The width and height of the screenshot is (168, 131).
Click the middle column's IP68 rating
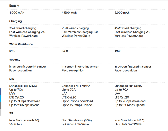pyautogui.click(x=65, y=52)
